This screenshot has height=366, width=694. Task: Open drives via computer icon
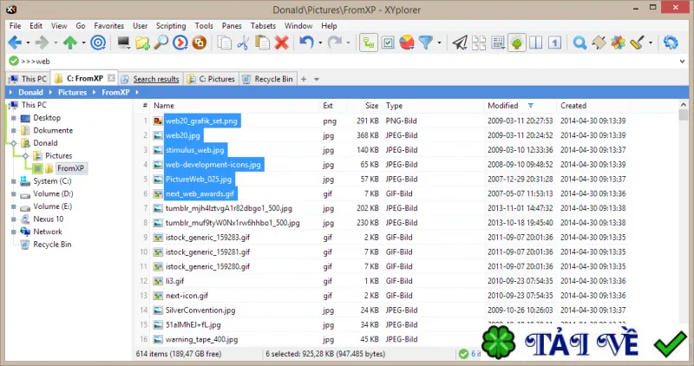(123, 42)
